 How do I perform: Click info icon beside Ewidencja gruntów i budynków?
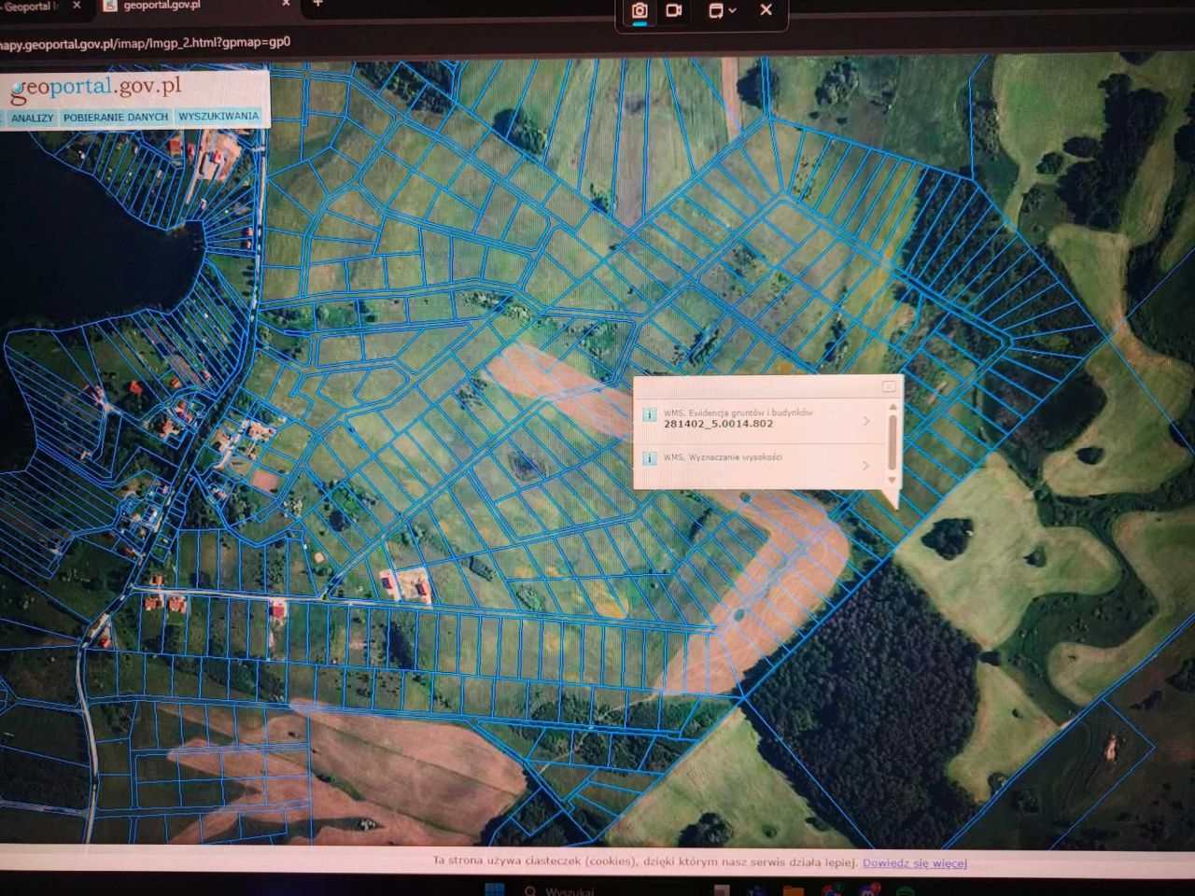click(649, 414)
